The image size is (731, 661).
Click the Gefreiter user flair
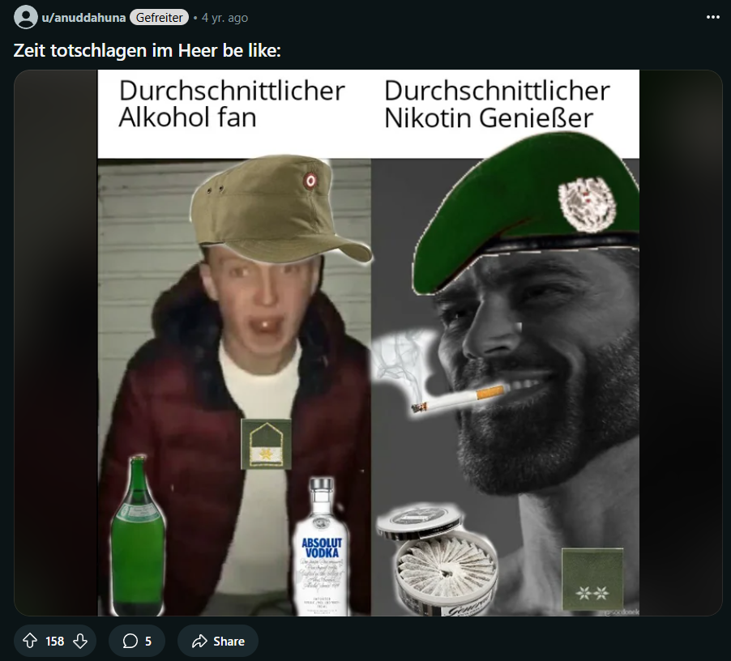[x=160, y=18]
